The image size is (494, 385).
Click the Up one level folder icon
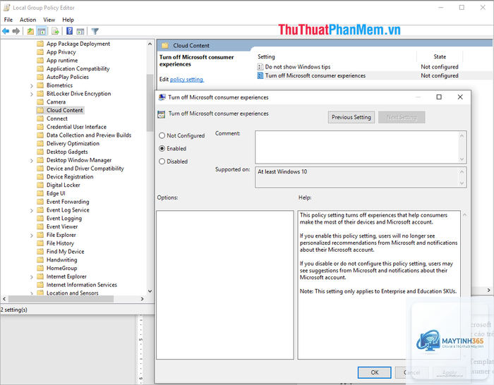point(30,31)
